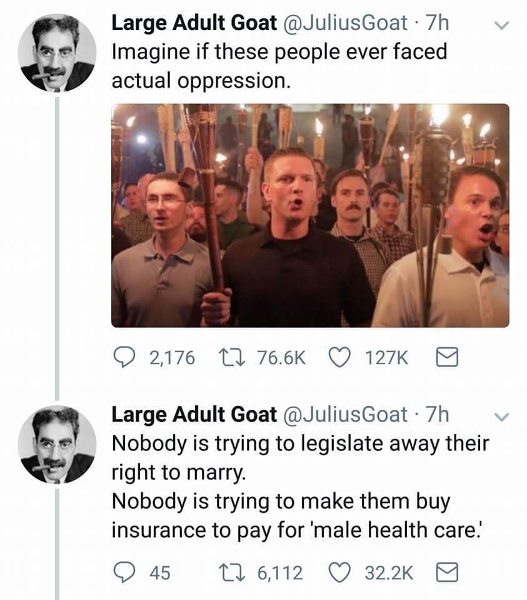Image resolution: width=527 pixels, height=600 pixels.
Task: Click "Large Adult Goat" name on first tweet
Action: click(194, 24)
